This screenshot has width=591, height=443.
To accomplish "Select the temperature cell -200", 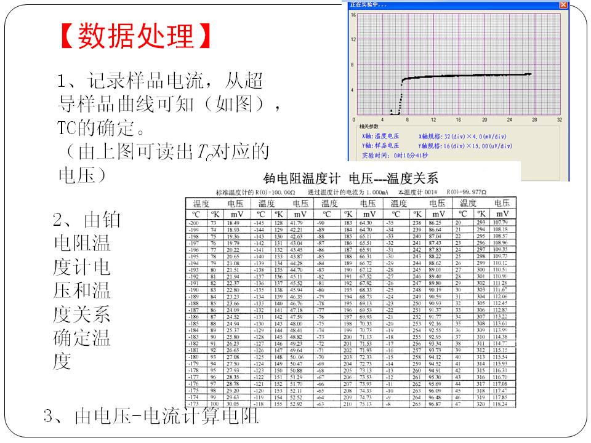I will (194, 223).
